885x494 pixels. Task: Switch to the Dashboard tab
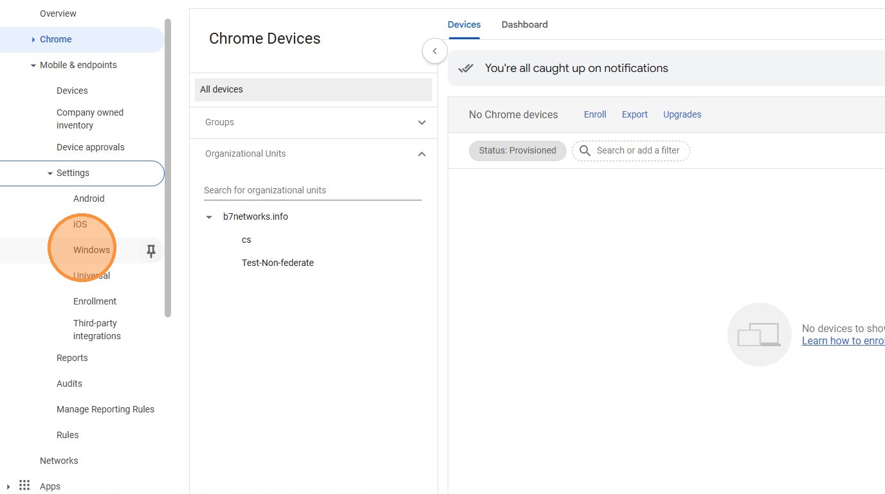(525, 24)
